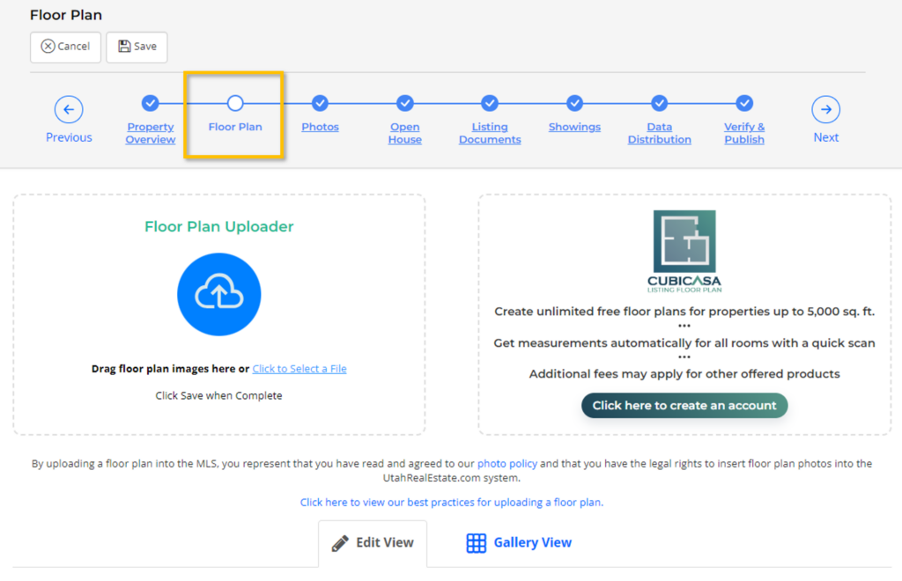
Task: Click the Listing Documents checkmark circle
Action: [490, 103]
